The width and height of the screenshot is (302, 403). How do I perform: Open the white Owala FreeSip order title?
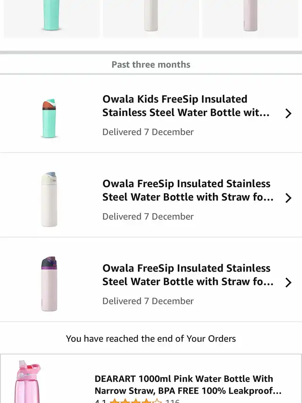click(x=187, y=190)
